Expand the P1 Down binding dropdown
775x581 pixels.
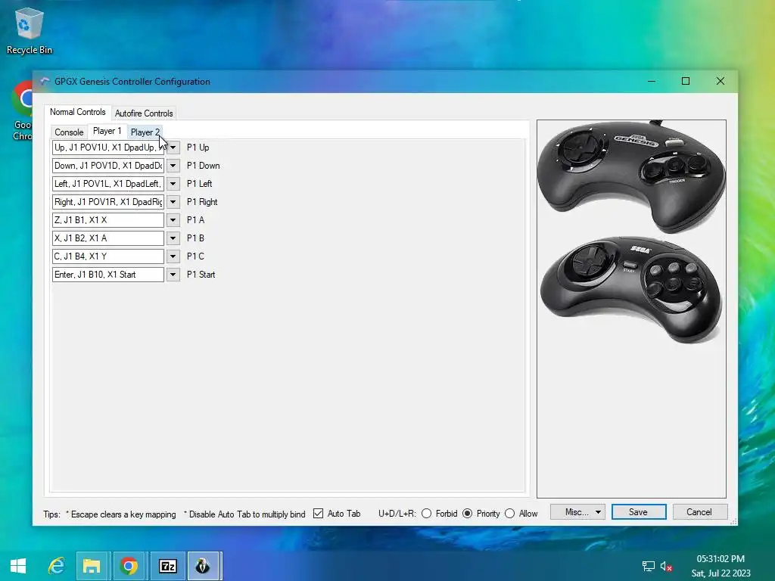click(x=173, y=166)
